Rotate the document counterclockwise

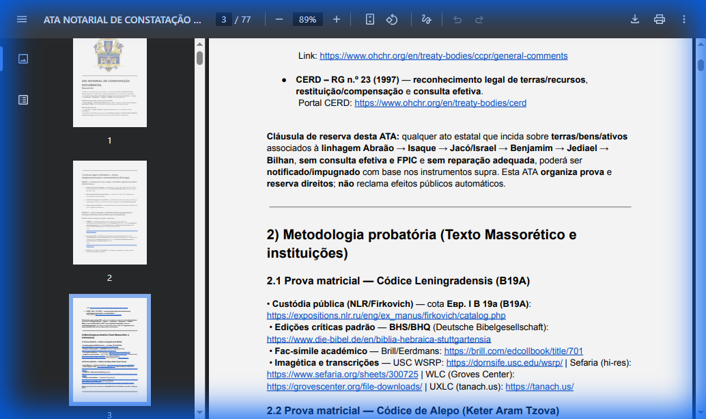[391, 19]
